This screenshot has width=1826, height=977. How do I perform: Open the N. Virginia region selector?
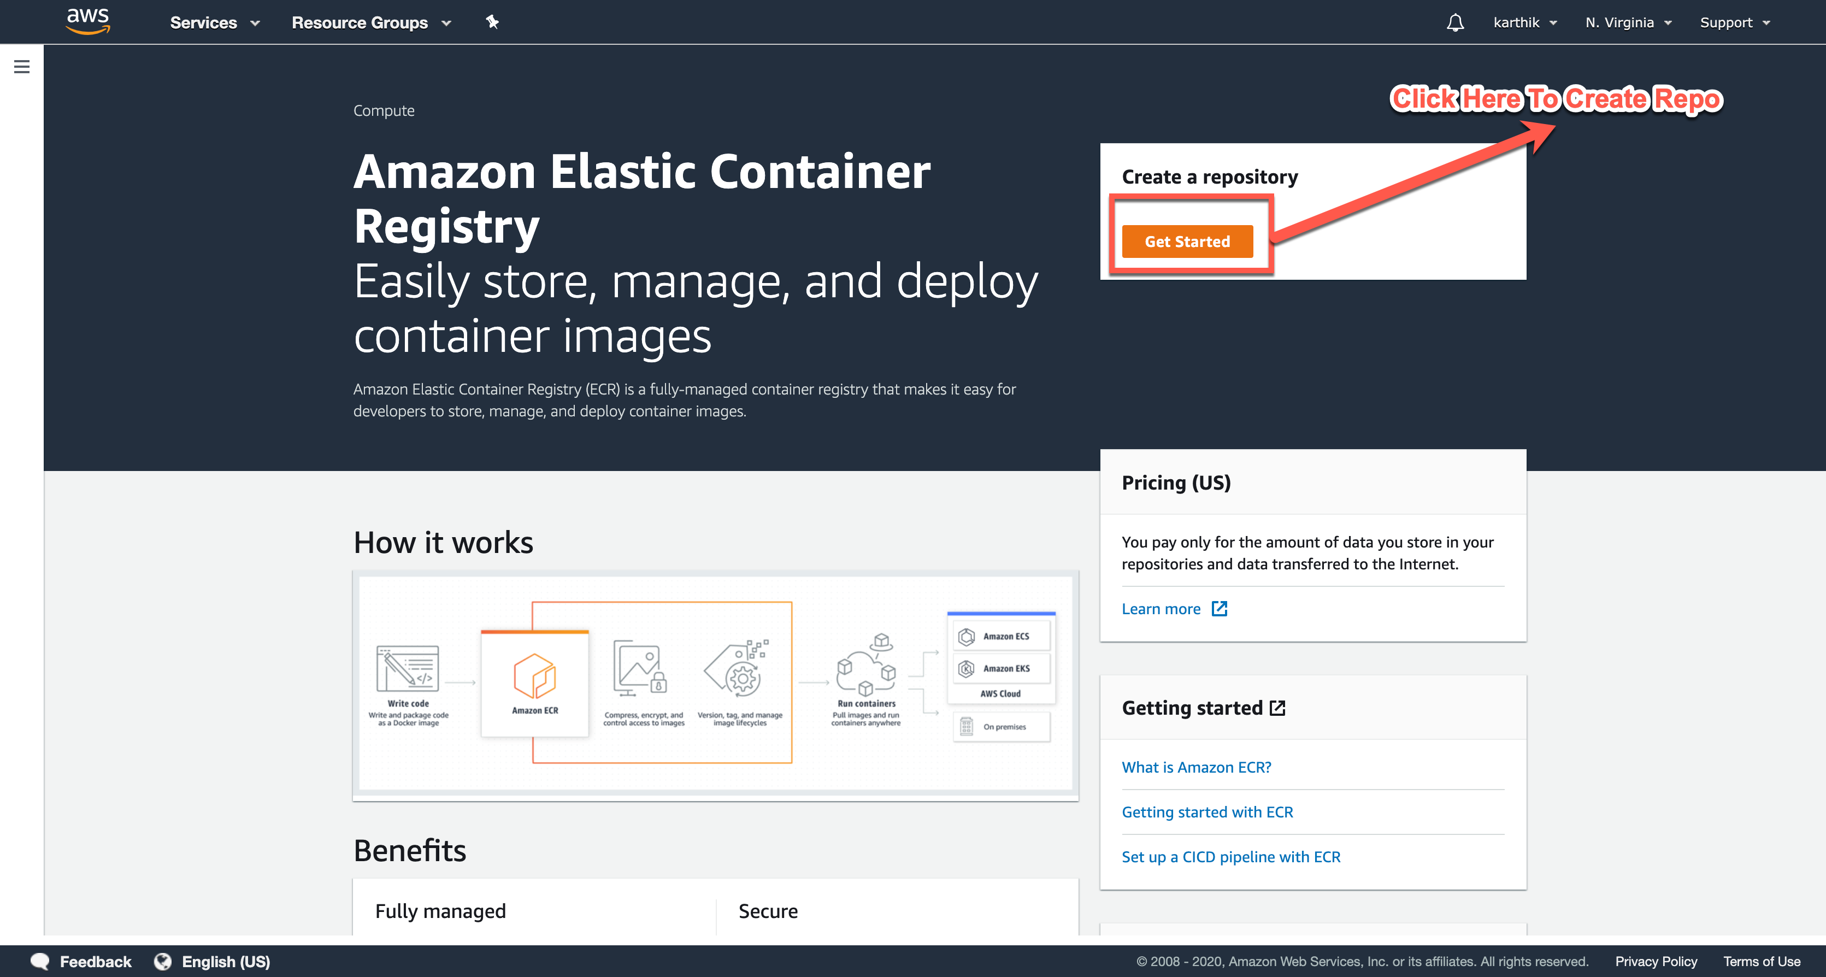(1628, 23)
